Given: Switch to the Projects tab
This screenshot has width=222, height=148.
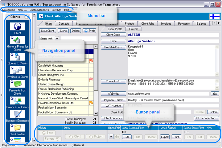Looking at the screenshot, I should (129, 24).
